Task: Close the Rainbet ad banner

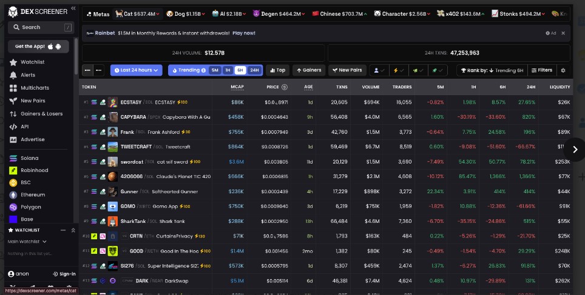Action: click(563, 33)
